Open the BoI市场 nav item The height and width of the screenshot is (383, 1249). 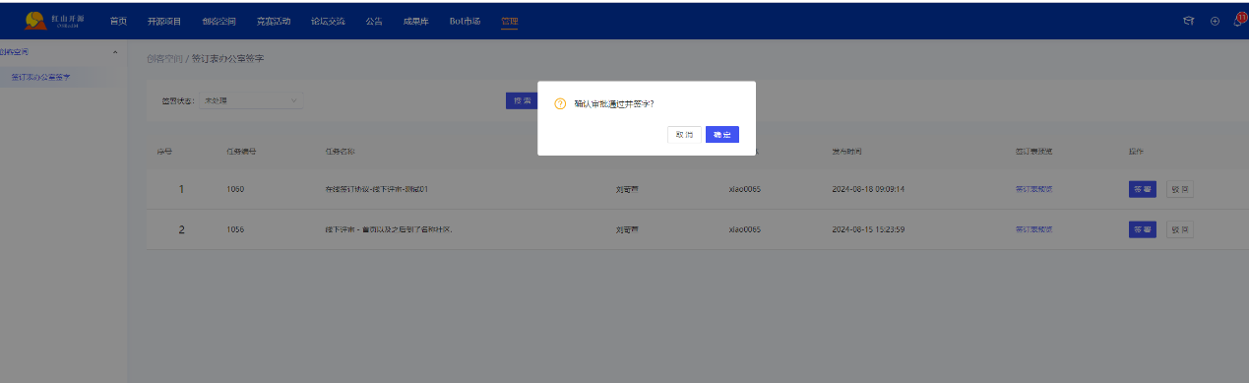tap(464, 21)
